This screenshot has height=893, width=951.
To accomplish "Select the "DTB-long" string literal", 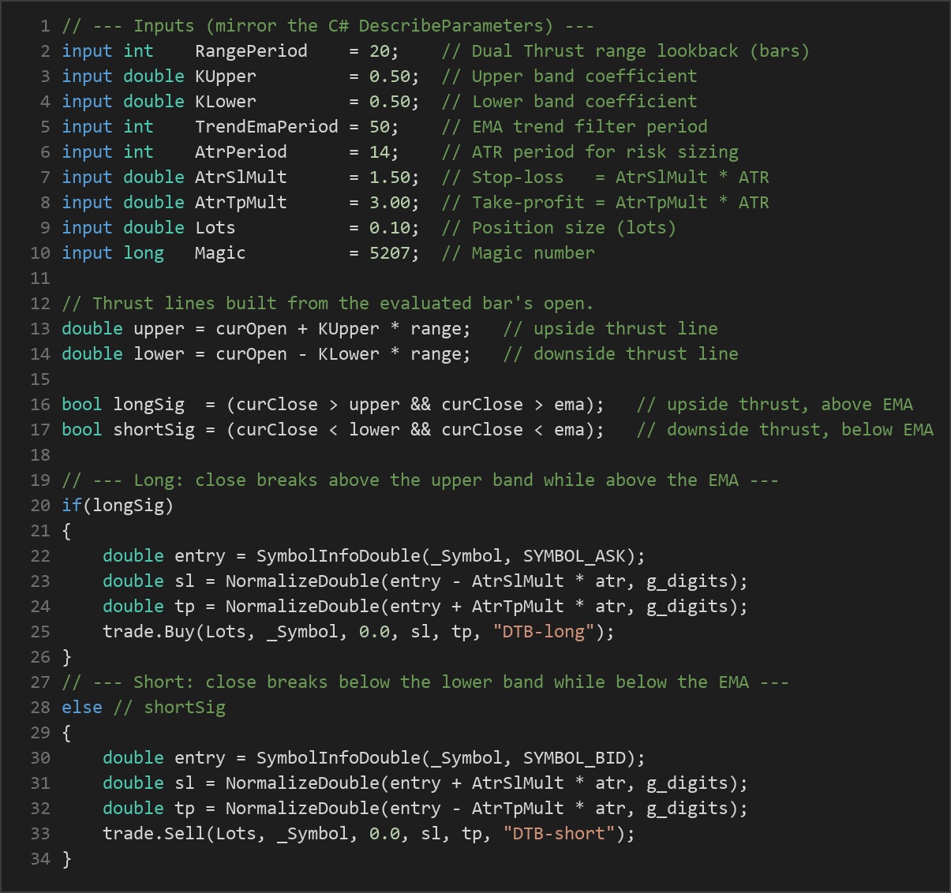I will pos(544,632).
